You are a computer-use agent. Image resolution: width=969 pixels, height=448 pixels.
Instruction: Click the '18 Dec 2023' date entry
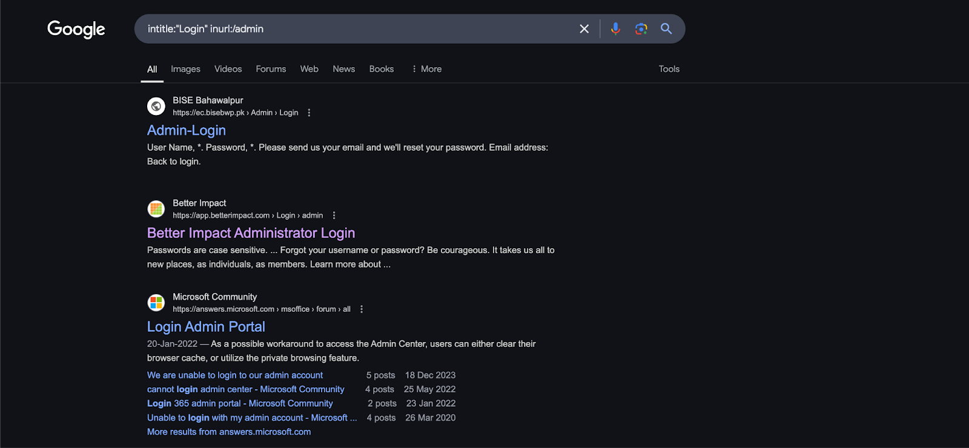point(431,375)
